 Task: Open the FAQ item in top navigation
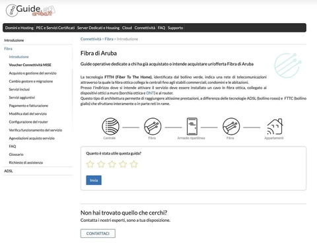pos(161,28)
